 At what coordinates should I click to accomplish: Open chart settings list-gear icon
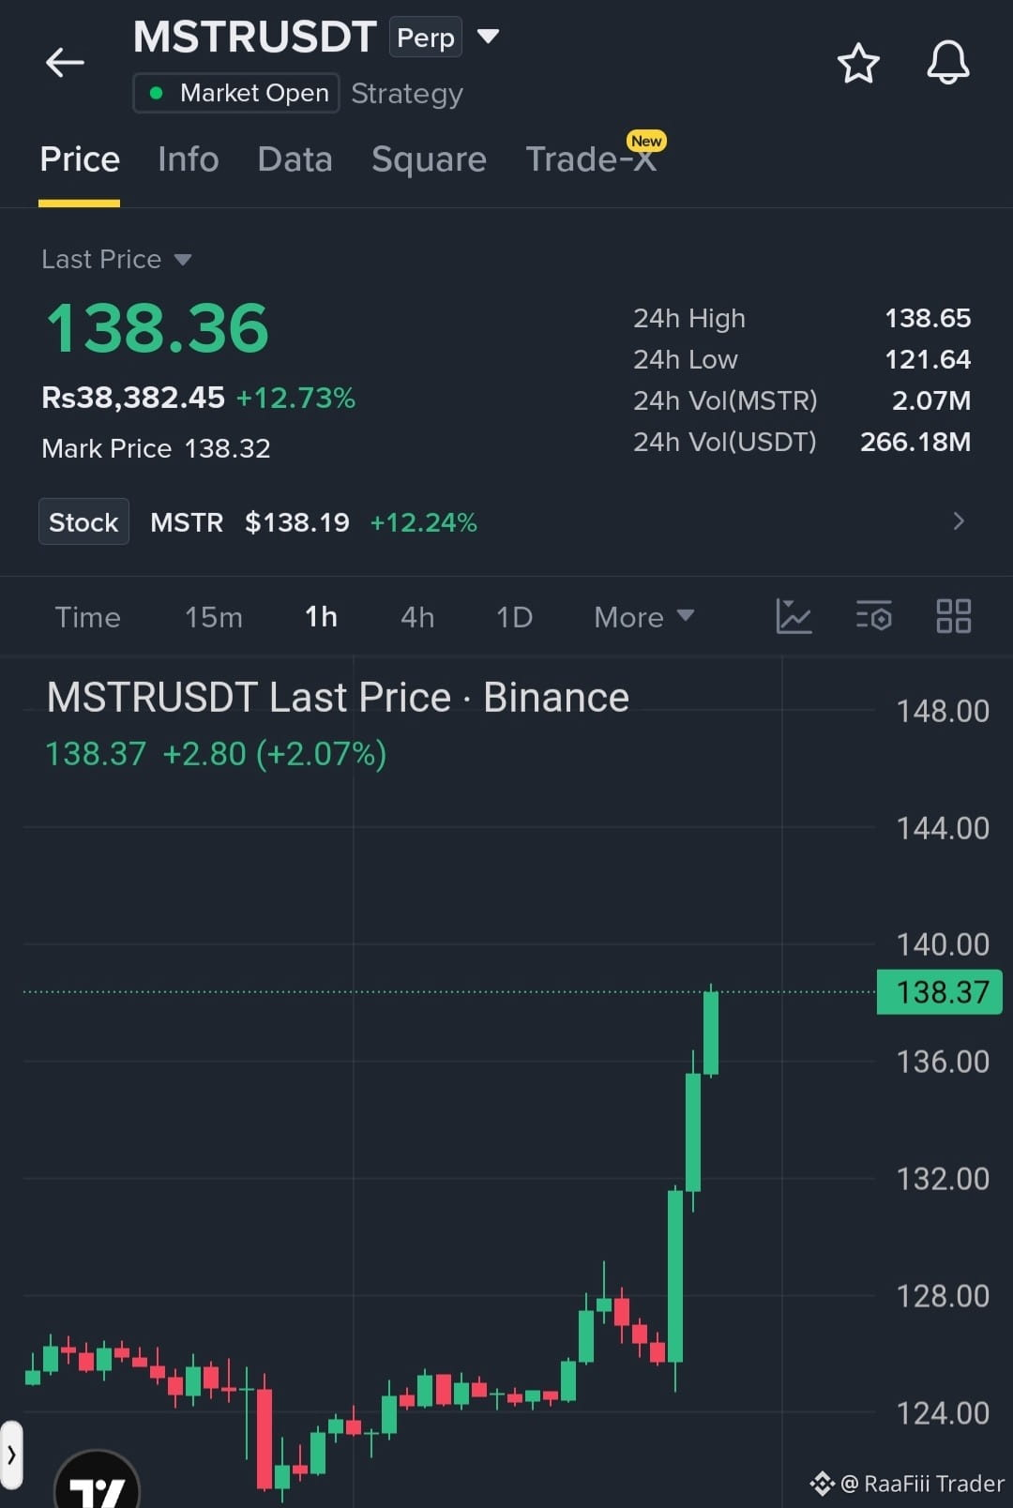[873, 616]
